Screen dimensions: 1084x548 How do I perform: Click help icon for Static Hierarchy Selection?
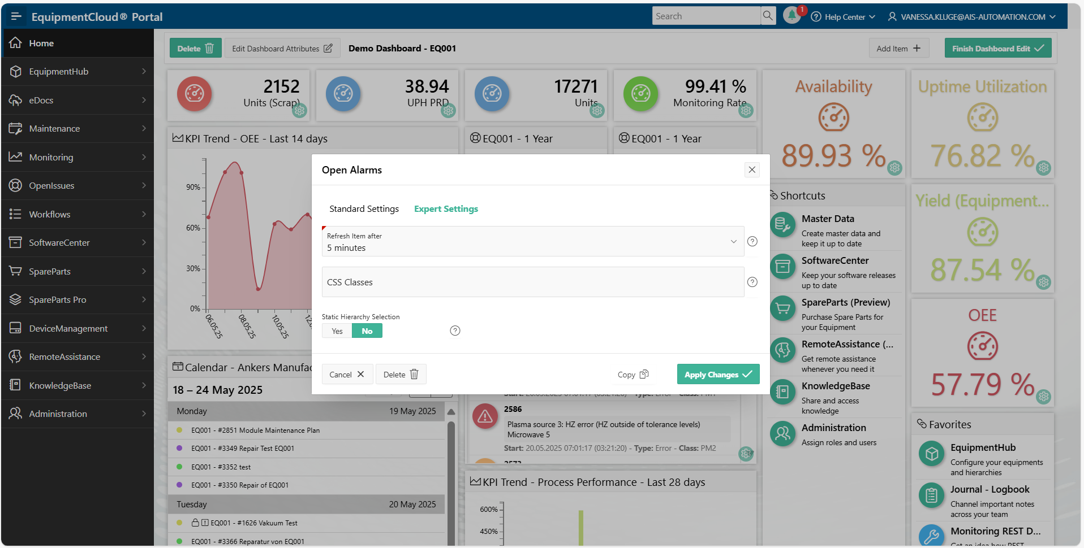[x=455, y=330]
